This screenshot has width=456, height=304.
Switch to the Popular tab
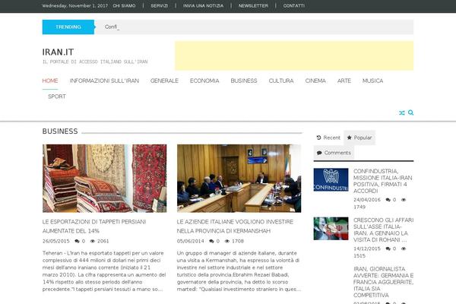359,138
